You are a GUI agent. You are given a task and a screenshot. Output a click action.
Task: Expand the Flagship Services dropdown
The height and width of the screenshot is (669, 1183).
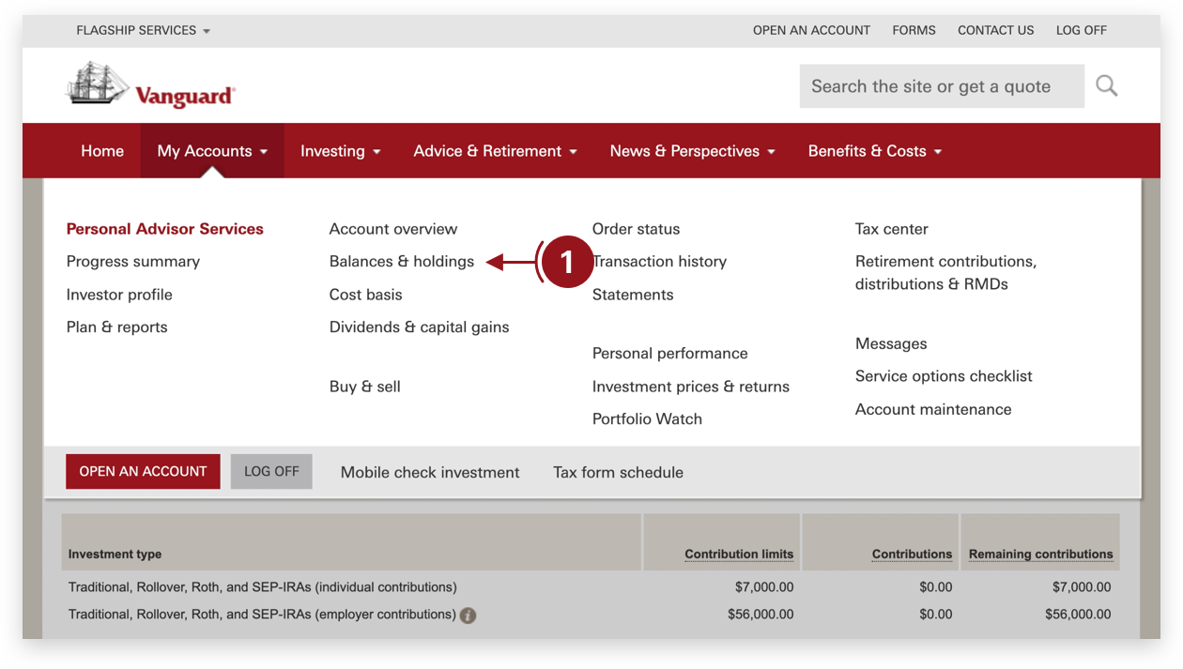click(142, 29)
